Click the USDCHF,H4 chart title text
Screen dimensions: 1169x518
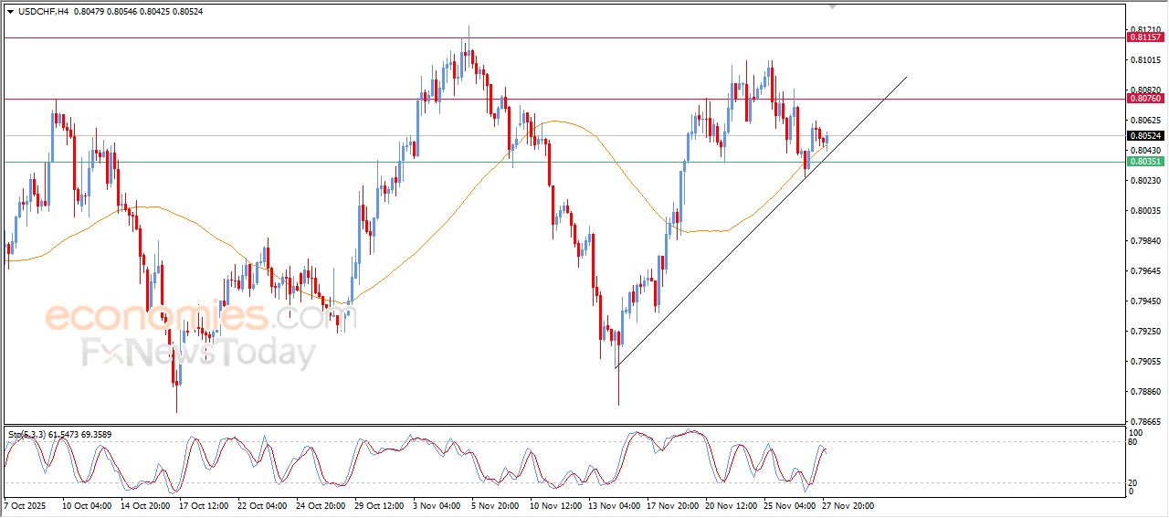pos(43,11)
